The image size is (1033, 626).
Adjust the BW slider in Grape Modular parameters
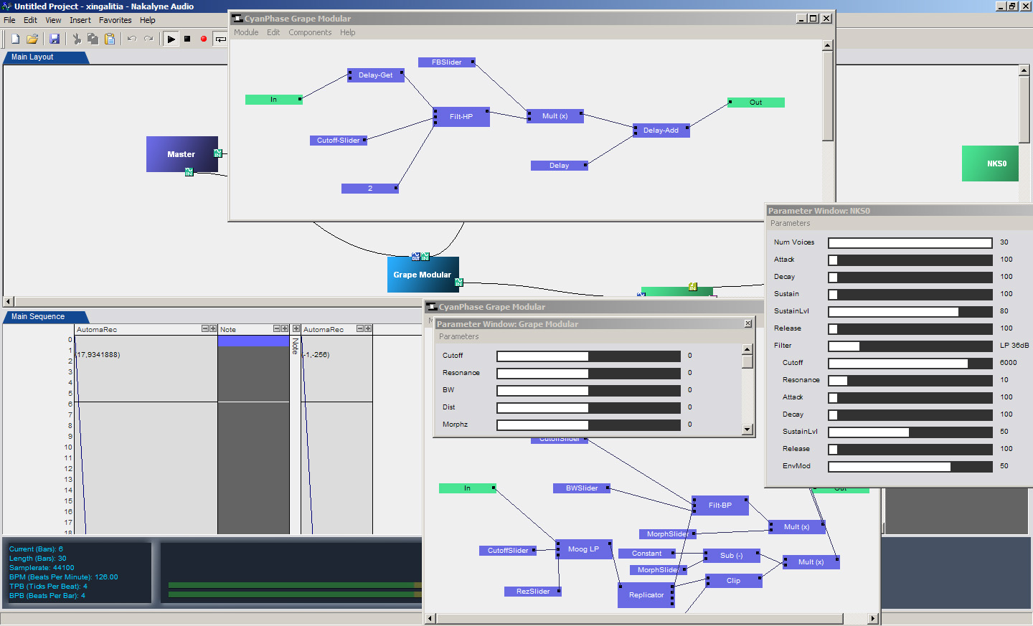click(x=588, y=391)
